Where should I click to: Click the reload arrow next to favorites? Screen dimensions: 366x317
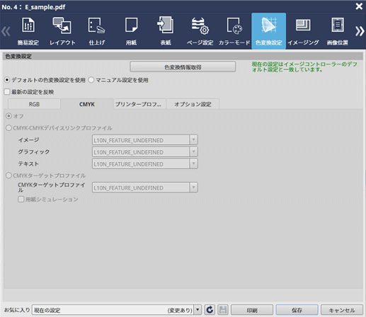[x=210, y=309]
